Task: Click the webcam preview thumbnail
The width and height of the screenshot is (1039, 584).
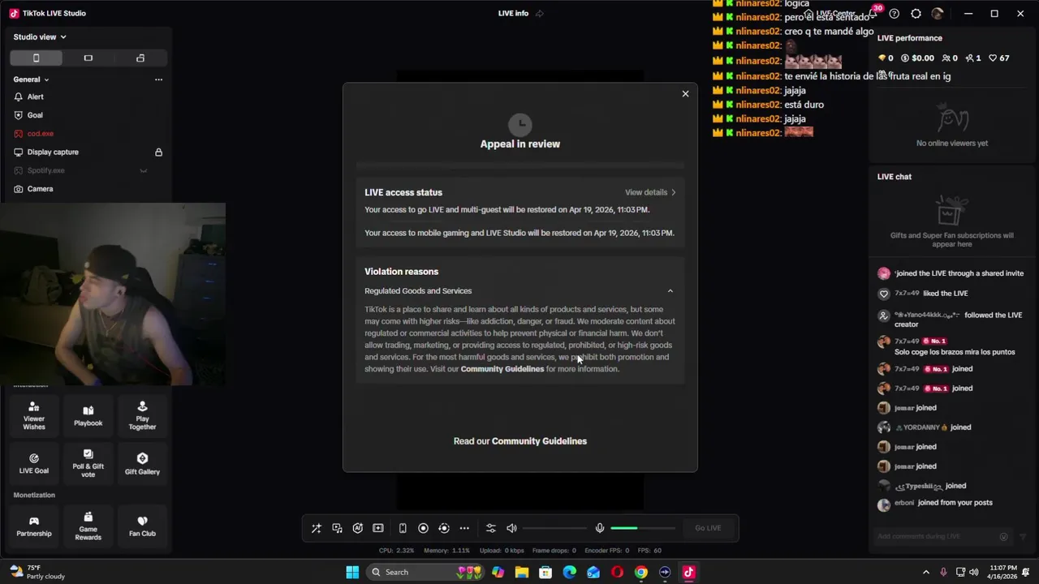Action: [x=113, y=294]
